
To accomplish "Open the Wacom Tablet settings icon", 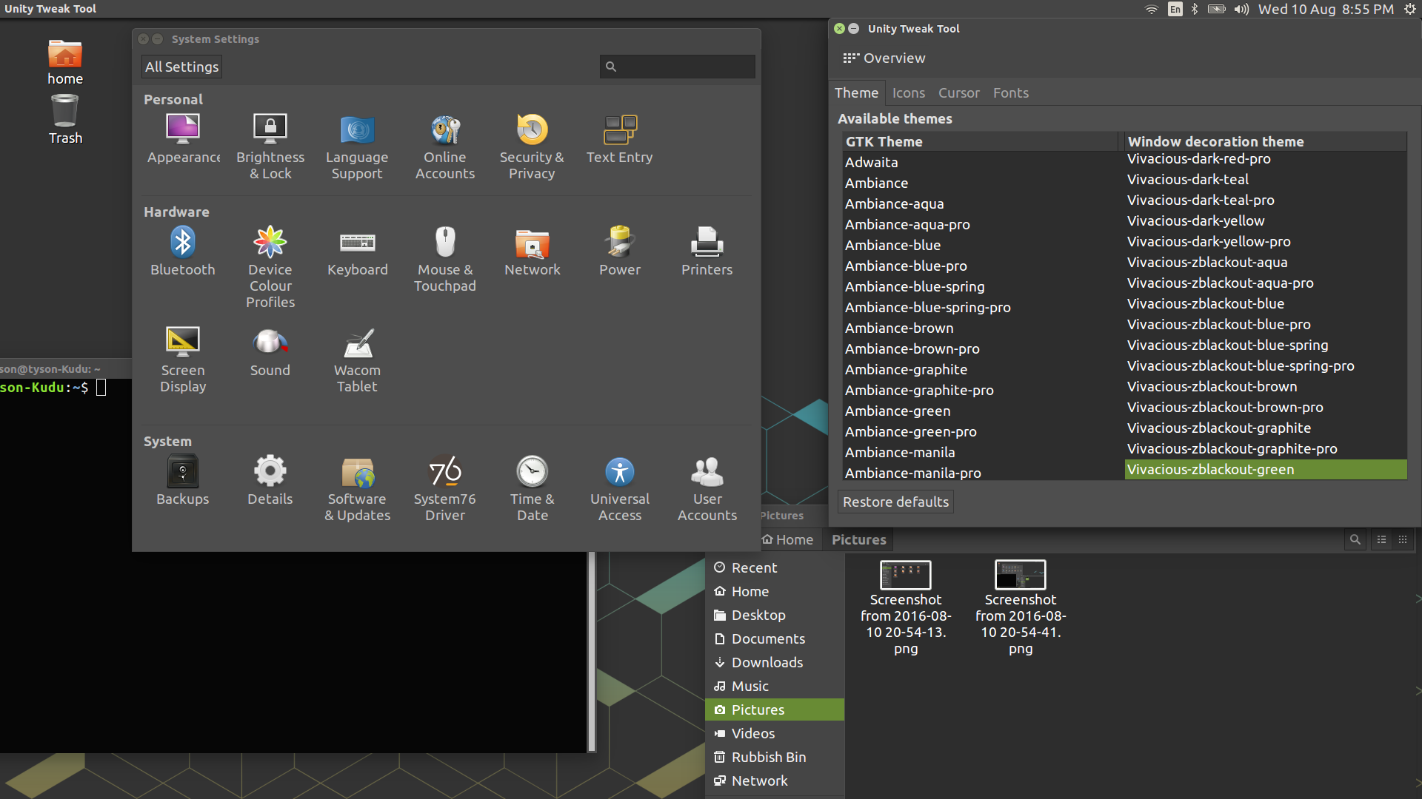I will tap(358, 351).
